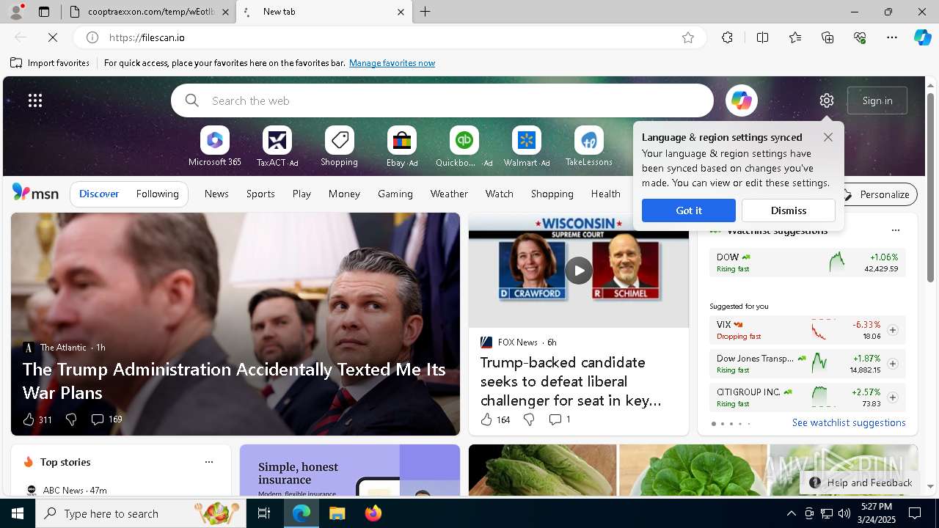This screenshot has width=939, height=528.
Task: Open a new tab with plus button
Action: click(x=425, y=12)
